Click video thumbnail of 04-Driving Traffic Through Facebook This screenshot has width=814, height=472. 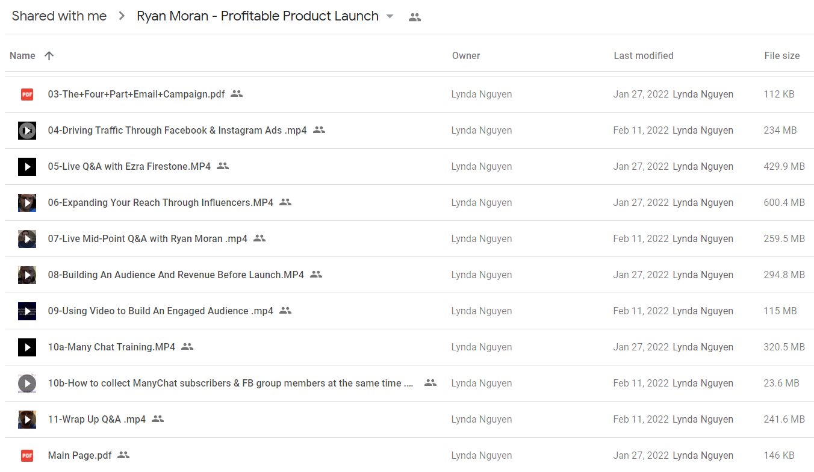[27, 130]
